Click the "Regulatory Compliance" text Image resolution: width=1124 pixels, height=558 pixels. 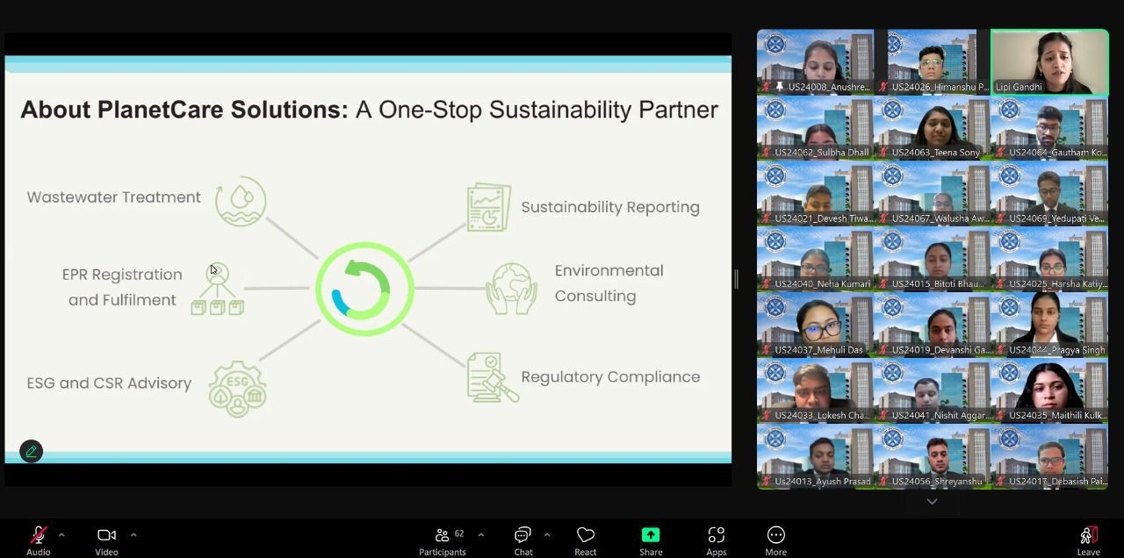[x=610, y=377]
